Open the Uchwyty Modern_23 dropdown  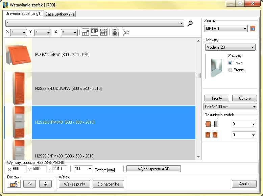tap(230, 47)
